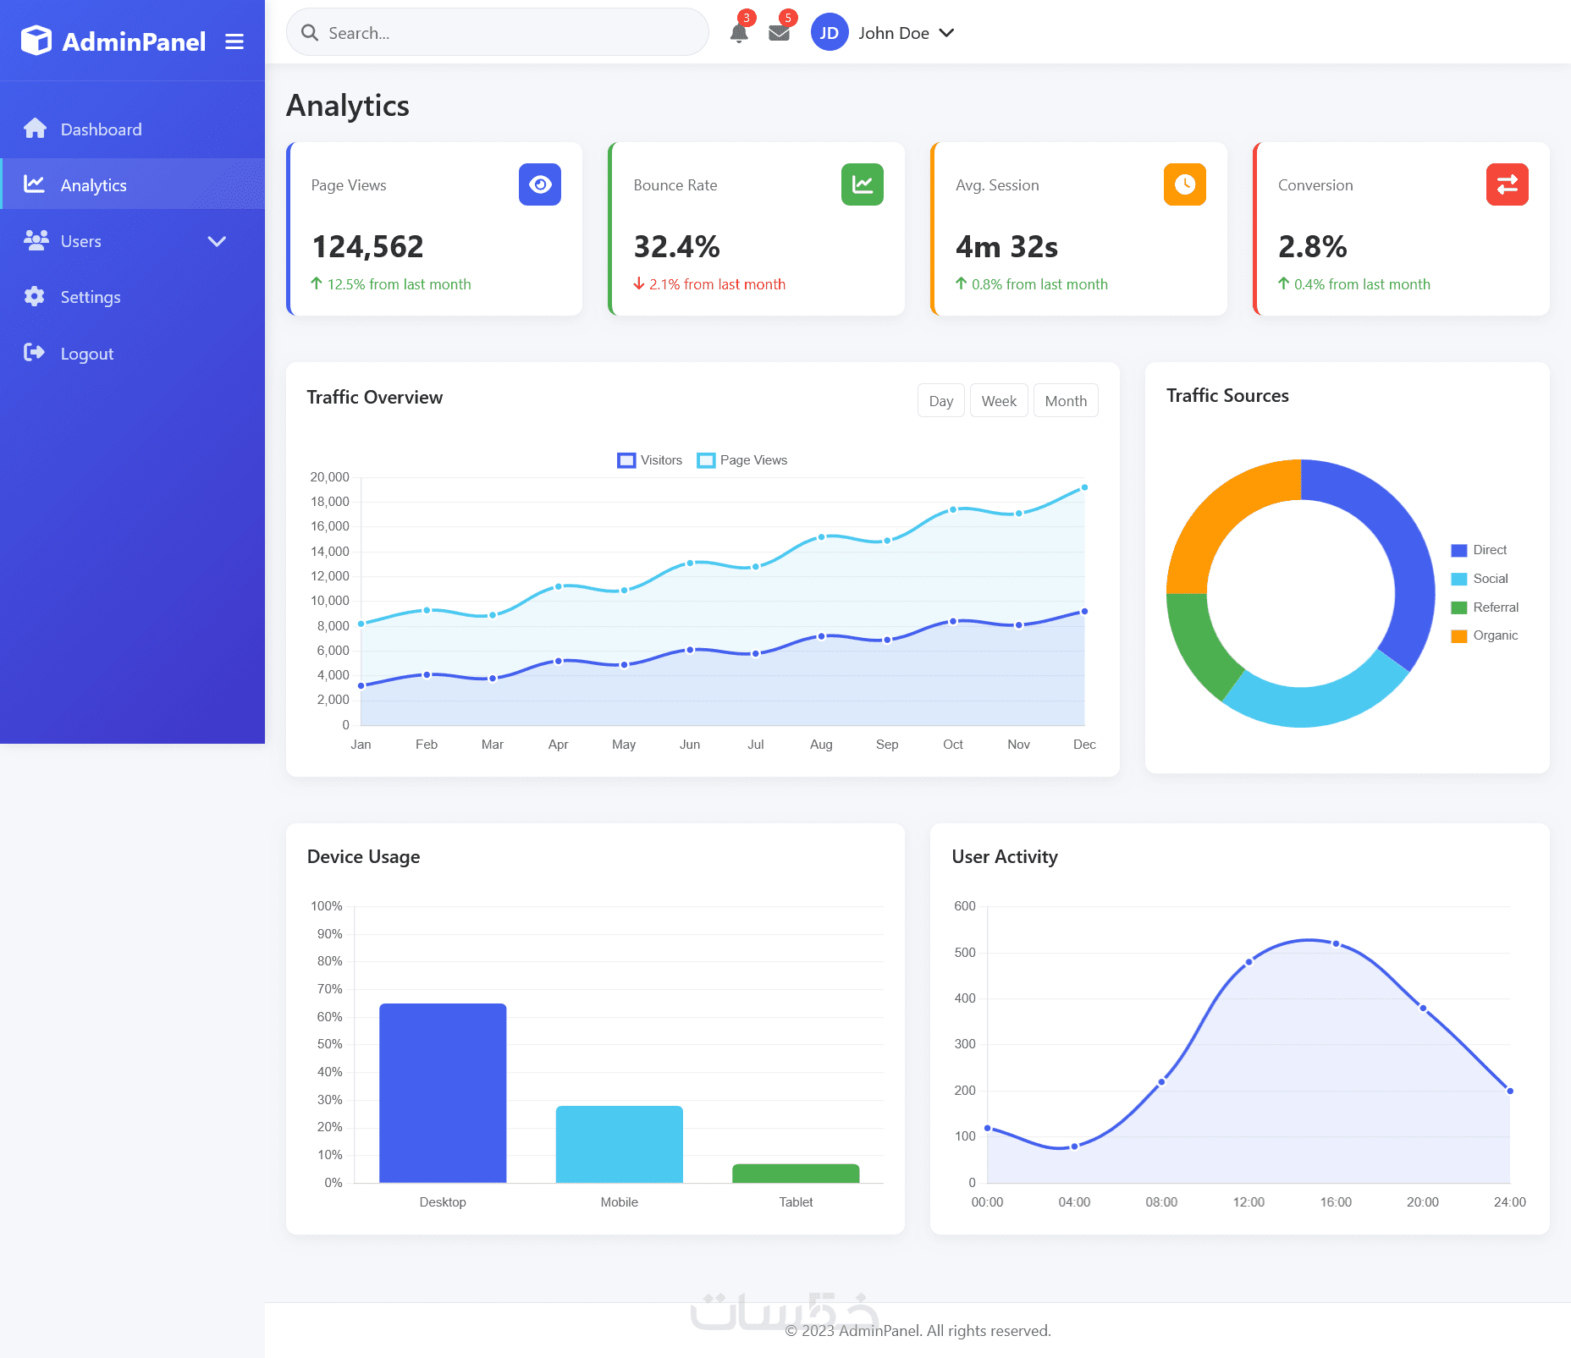Toggle the sidebar hamburger menu
This screenshot has width=1571, height=1358.
[234, 41]
